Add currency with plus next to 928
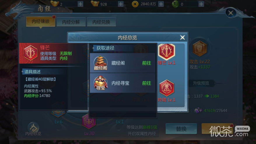256x144 pixels. coord(121,4)
